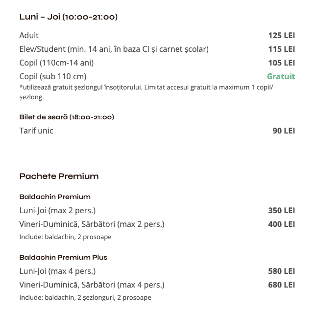The height and width of the screenshot is (312, 315).
Task: Click the 350 LEI Baldachin Premium price
Action: coord(281,210)
